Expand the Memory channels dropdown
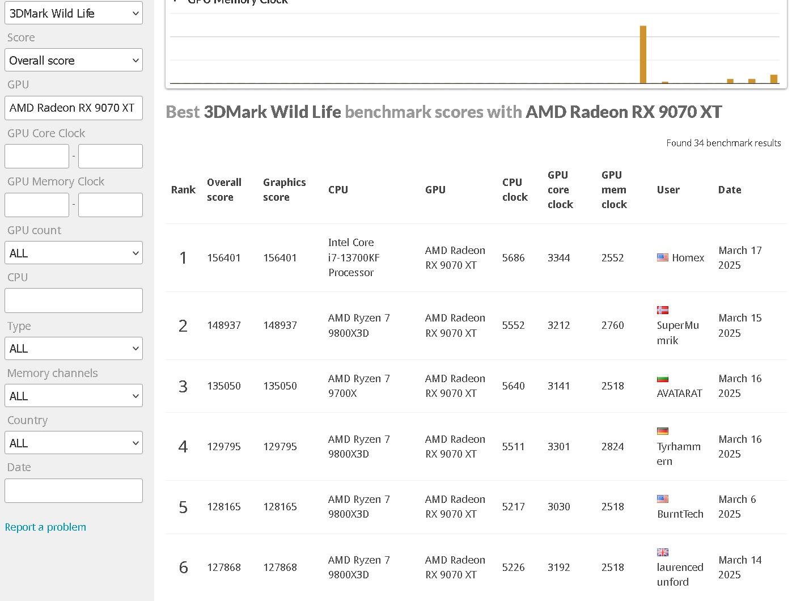 click(74, 396)
